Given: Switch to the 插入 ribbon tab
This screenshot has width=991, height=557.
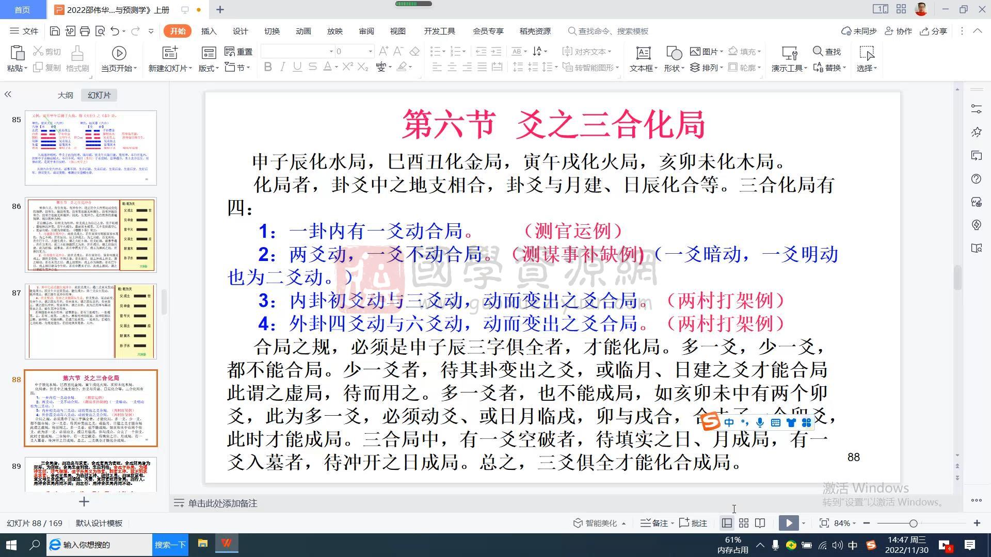Looking at the screenshot, I should click(x=209, y=31).
